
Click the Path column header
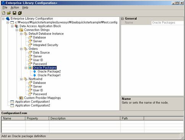132,118
